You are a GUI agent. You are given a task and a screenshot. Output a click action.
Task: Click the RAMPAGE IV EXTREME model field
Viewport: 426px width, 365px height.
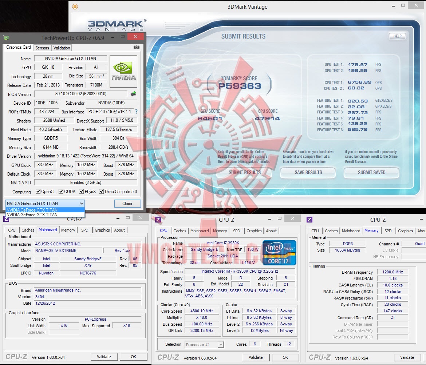tap(68, 250)
